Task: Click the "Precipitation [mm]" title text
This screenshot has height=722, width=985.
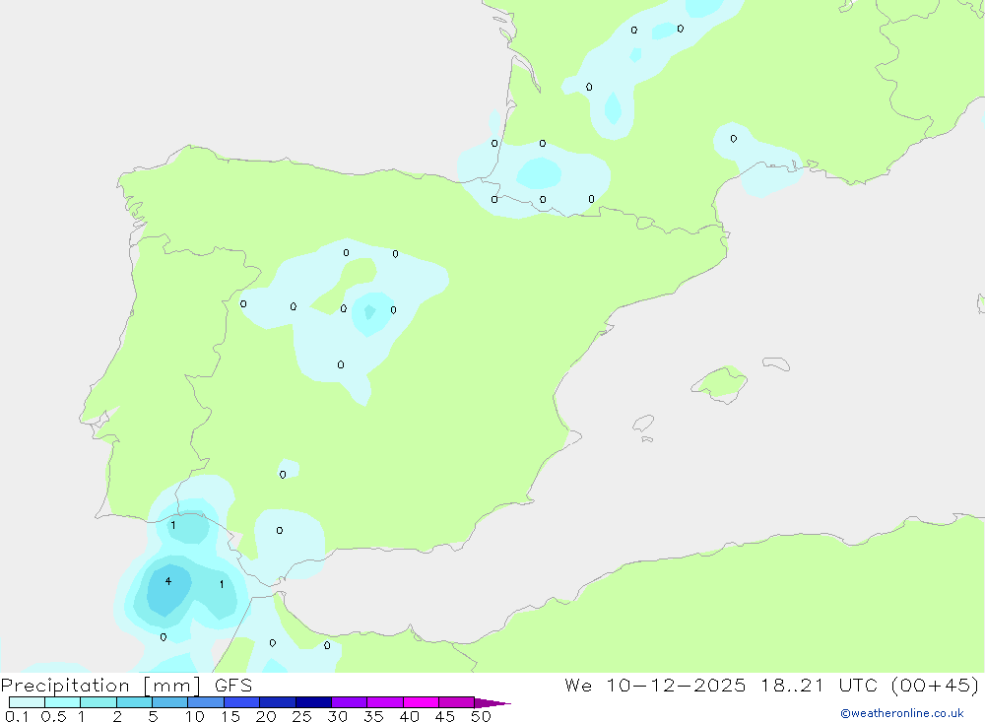Action: (100, 686)
